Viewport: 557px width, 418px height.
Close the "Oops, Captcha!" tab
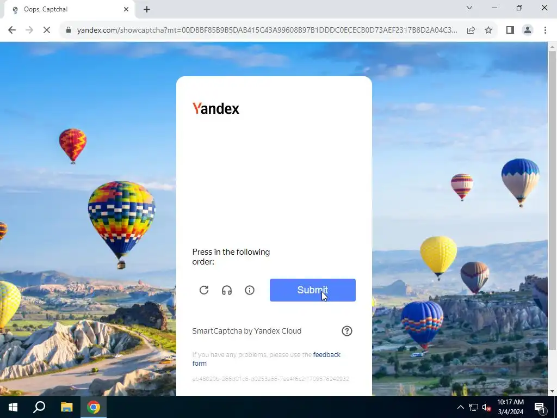[126, 10]
